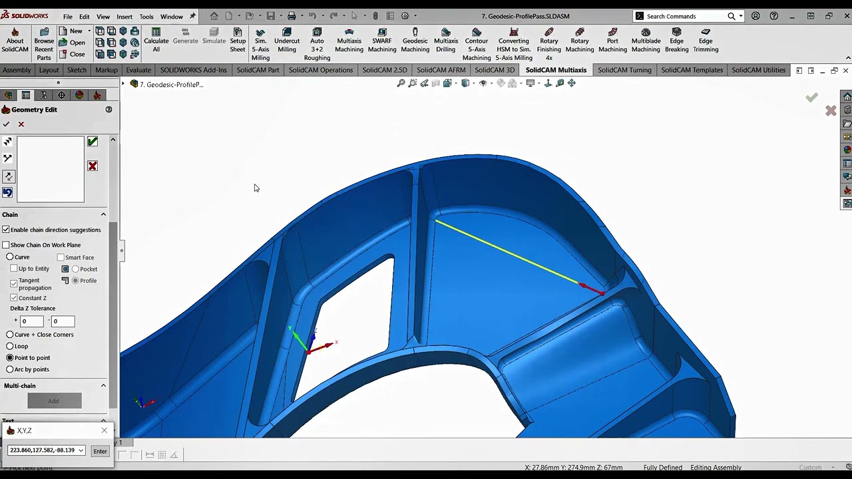Screen dimensions: 852x479
Task: Select Arc by points option
Action: coord(10,369)
